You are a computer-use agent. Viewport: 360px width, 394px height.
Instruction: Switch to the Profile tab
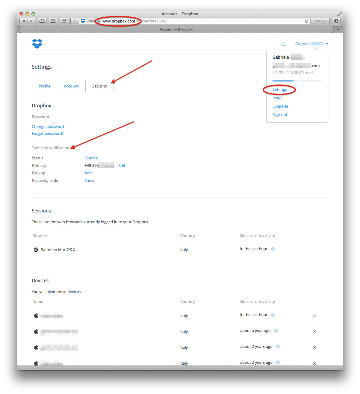44,86
